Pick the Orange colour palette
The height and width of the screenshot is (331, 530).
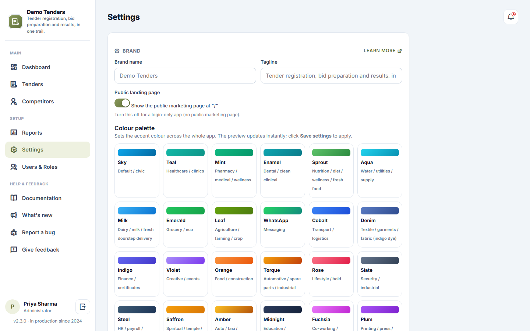[x=234, y=274]
